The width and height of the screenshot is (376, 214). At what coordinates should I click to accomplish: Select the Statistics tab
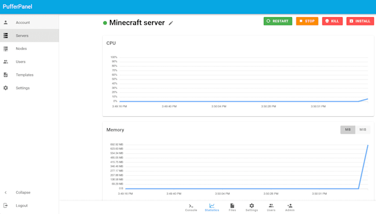212,207
